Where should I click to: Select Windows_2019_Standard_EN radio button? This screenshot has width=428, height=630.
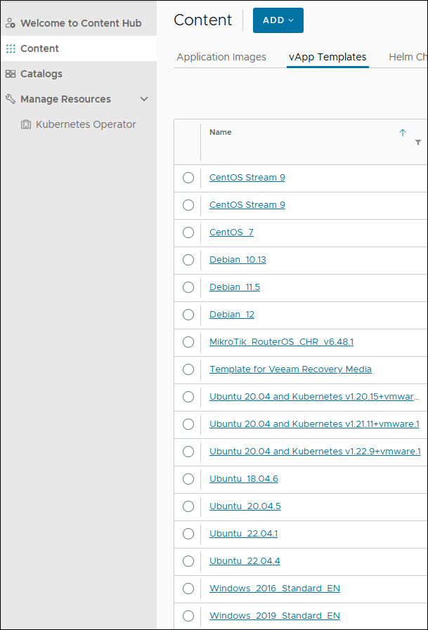188,616
